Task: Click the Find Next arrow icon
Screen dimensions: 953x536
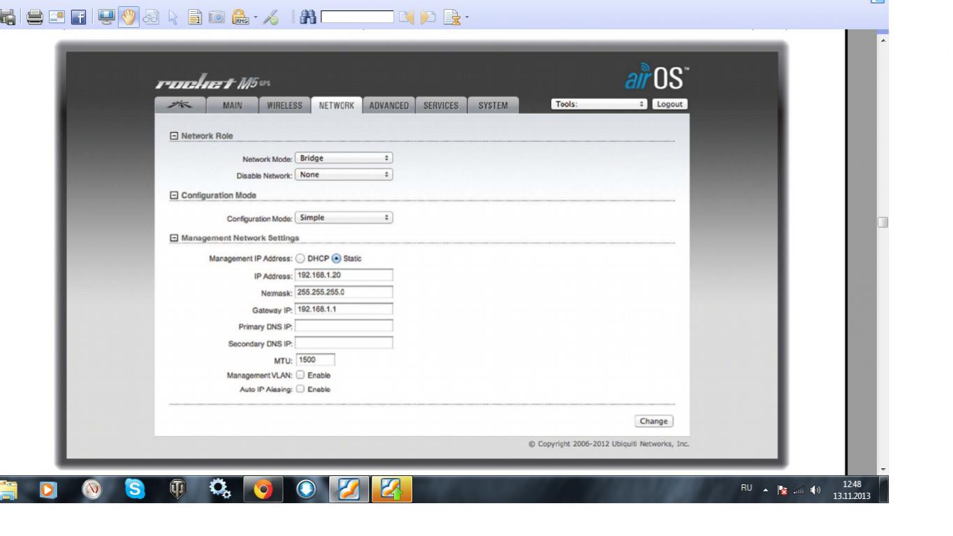Action: (x=428, y=16)
